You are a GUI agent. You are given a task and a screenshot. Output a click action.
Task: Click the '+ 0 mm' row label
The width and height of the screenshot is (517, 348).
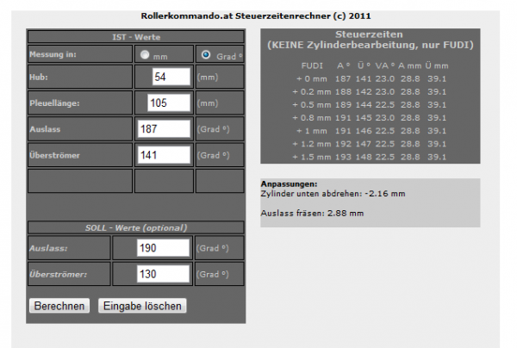coord(312,79)
